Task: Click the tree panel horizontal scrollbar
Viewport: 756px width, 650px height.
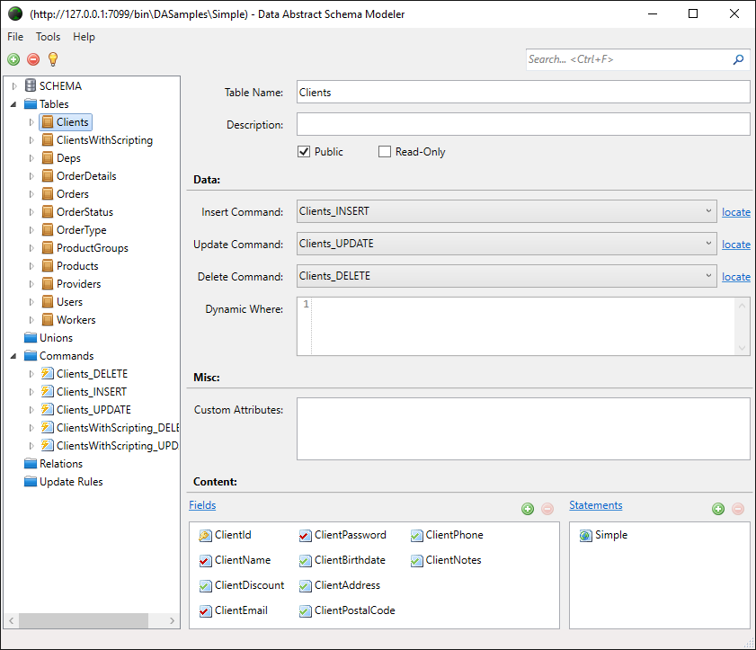Action: coord(84,620)
